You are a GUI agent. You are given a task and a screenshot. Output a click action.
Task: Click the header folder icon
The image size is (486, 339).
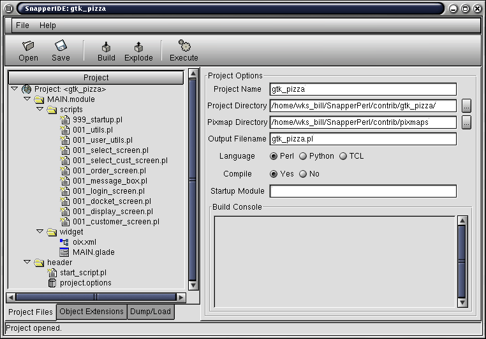point(39,263)
